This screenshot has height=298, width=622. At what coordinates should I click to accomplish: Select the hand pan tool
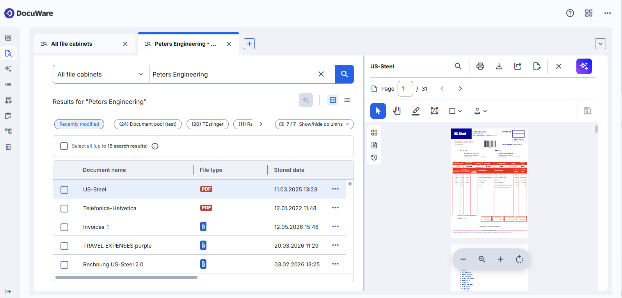click(x=397, y=111)
